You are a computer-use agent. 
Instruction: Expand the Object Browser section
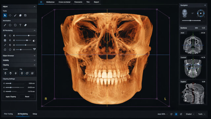click(35, 56)
